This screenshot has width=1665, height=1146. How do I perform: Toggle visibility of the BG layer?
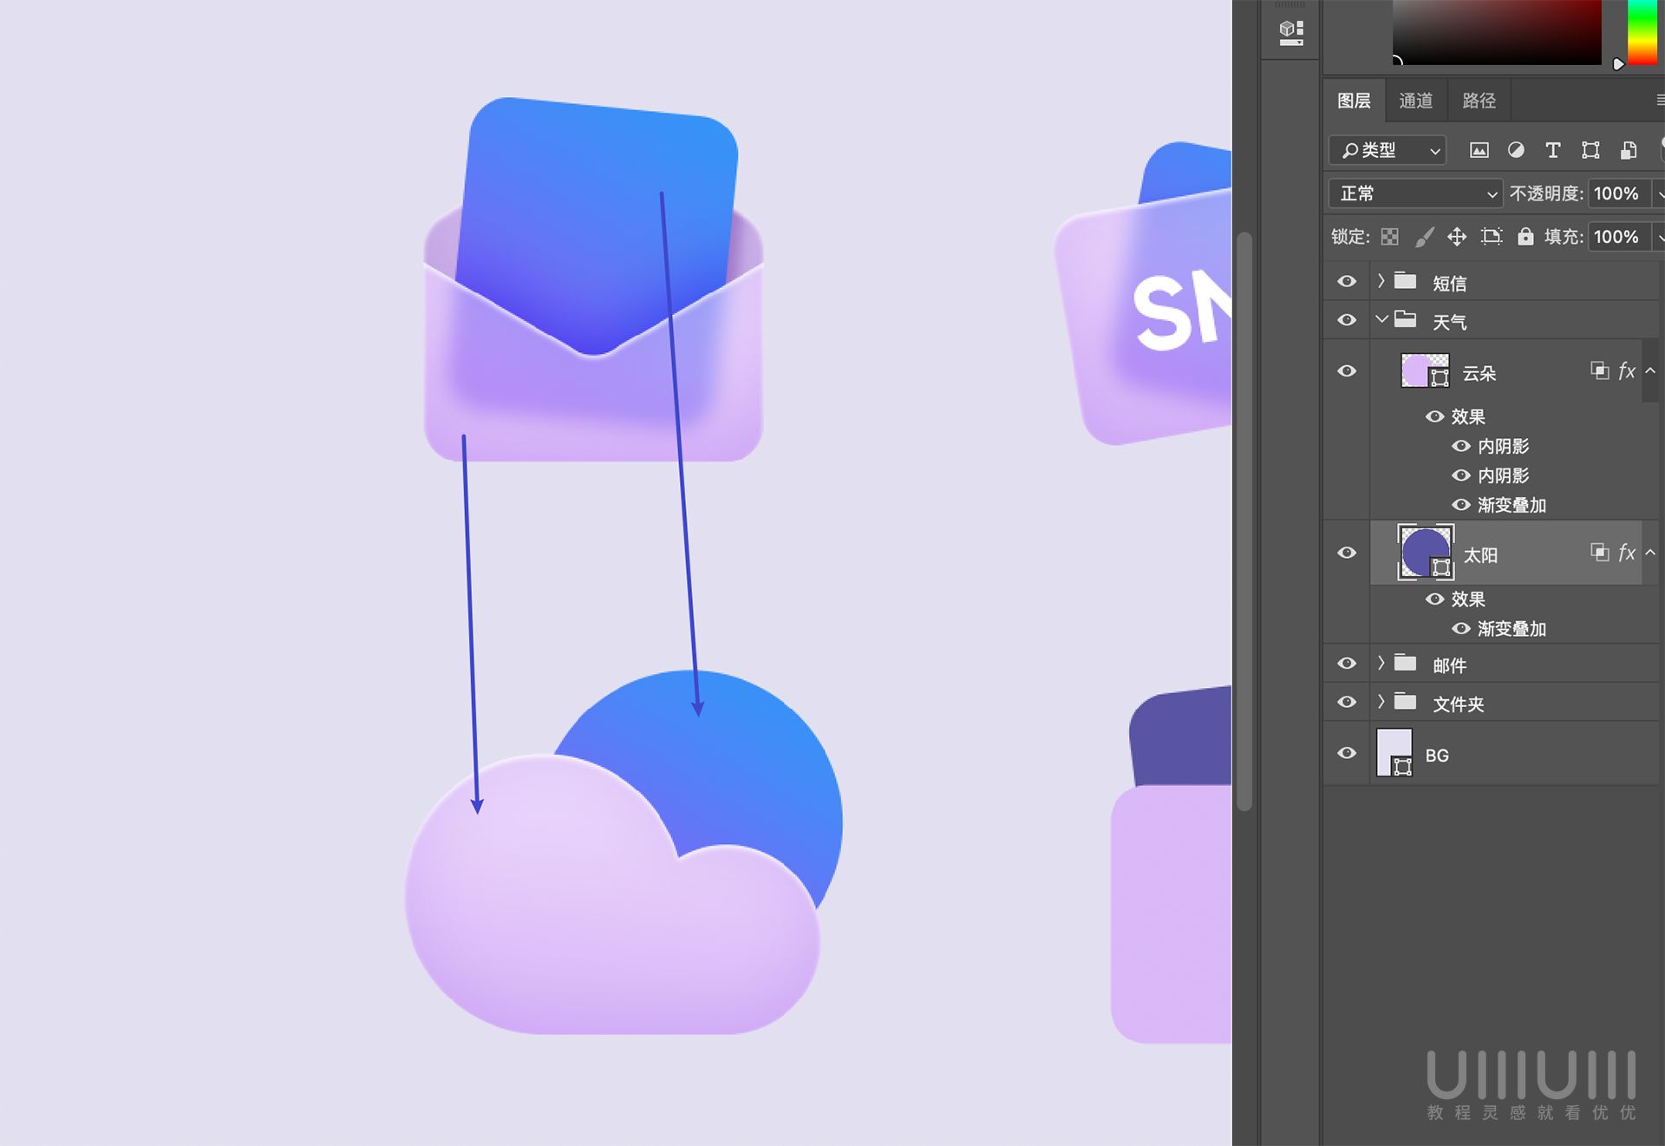pos(1347,753)
